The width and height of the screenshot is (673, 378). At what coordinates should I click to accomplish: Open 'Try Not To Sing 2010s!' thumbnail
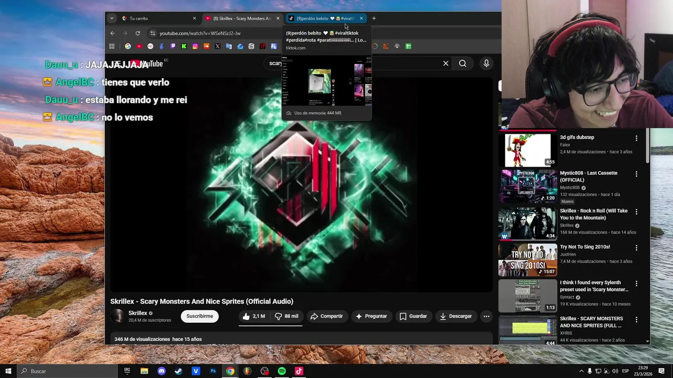point(528,260)
